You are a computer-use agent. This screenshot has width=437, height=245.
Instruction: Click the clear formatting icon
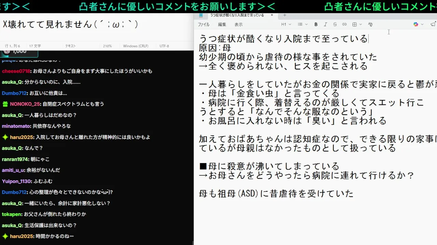pyautogui.click(x=370, y=24)
